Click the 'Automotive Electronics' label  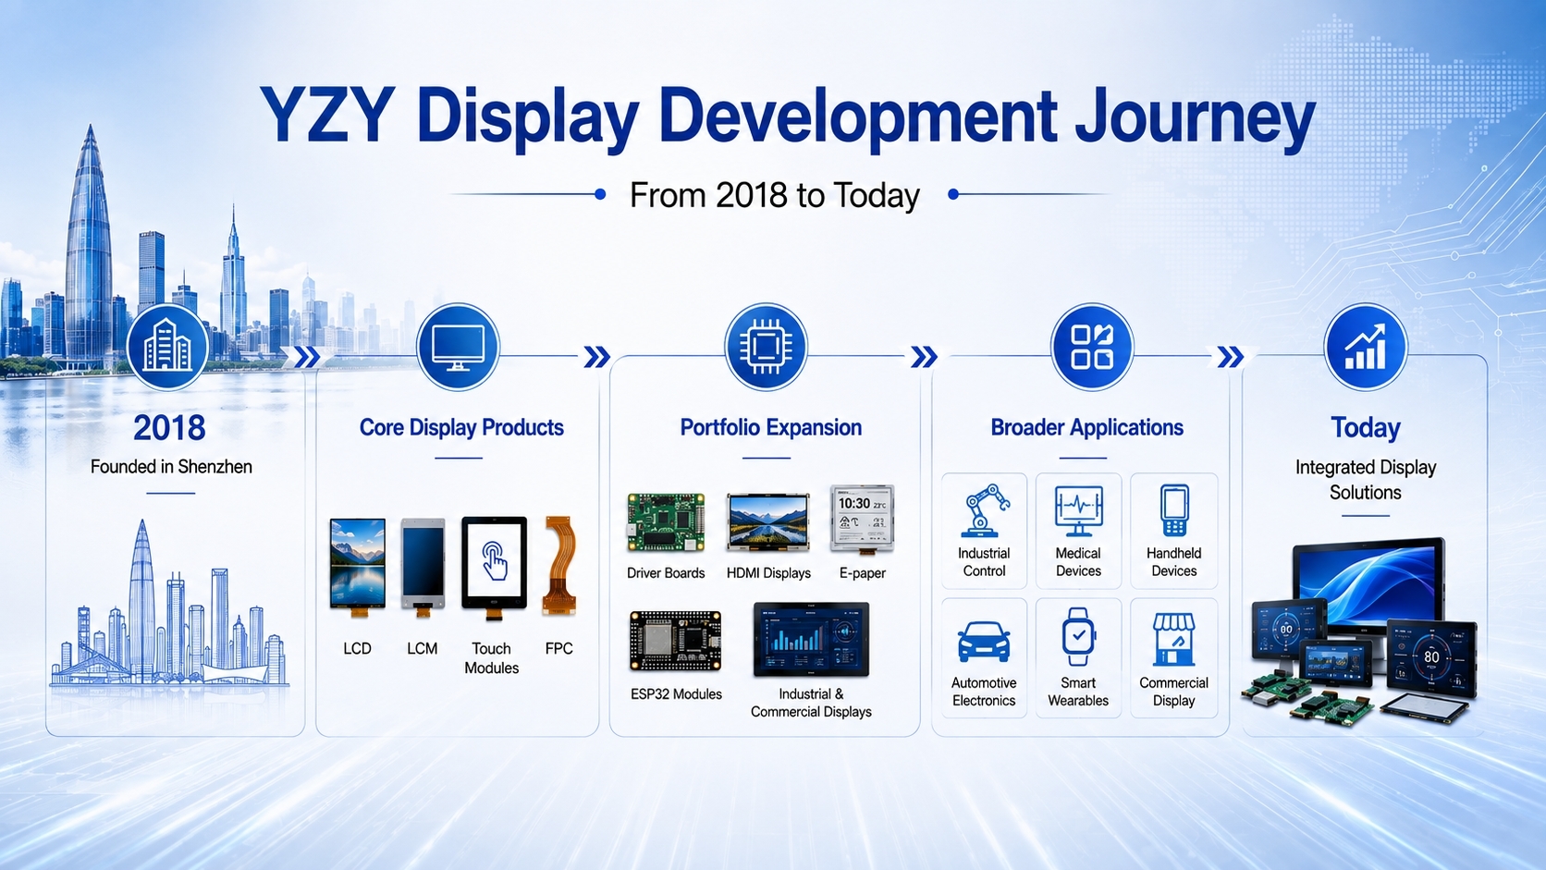pyautogui.click(x=984, y=692)
